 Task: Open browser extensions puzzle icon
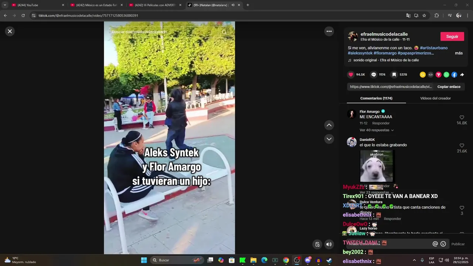click(436, 16)
